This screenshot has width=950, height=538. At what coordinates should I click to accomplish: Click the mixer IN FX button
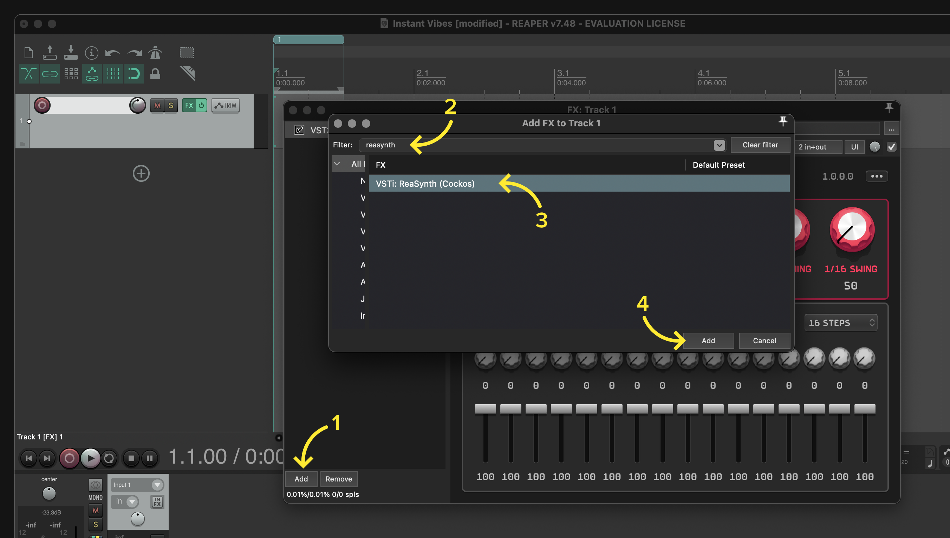pyautogui.click(x=157, y=502)
